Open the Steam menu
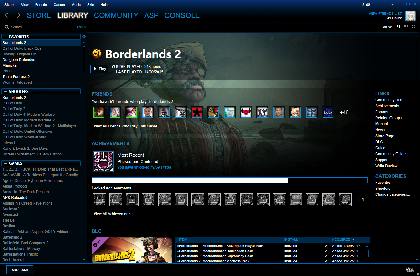 pos(9,5)
